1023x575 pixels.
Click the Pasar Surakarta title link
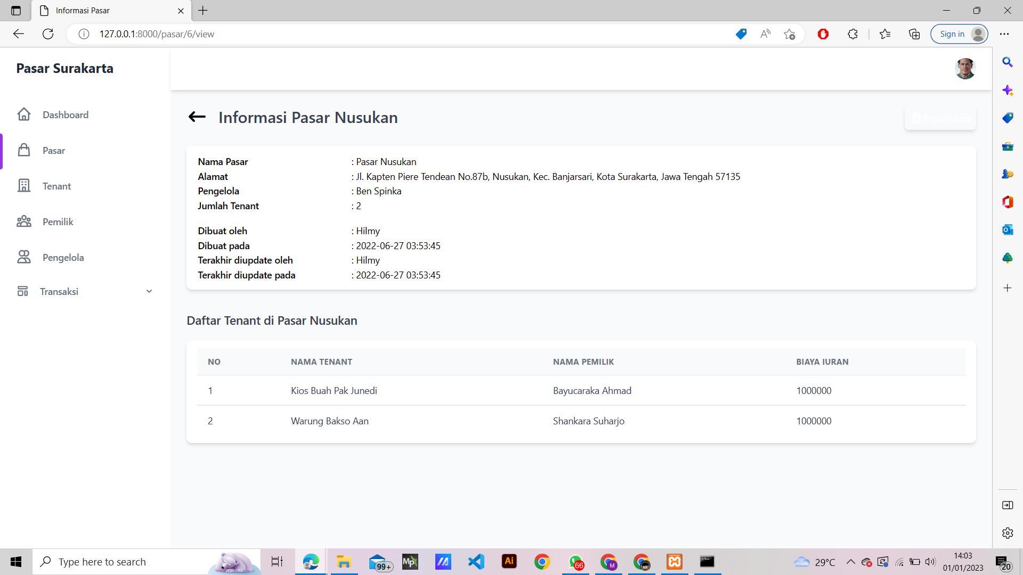(x=64, y=68)
